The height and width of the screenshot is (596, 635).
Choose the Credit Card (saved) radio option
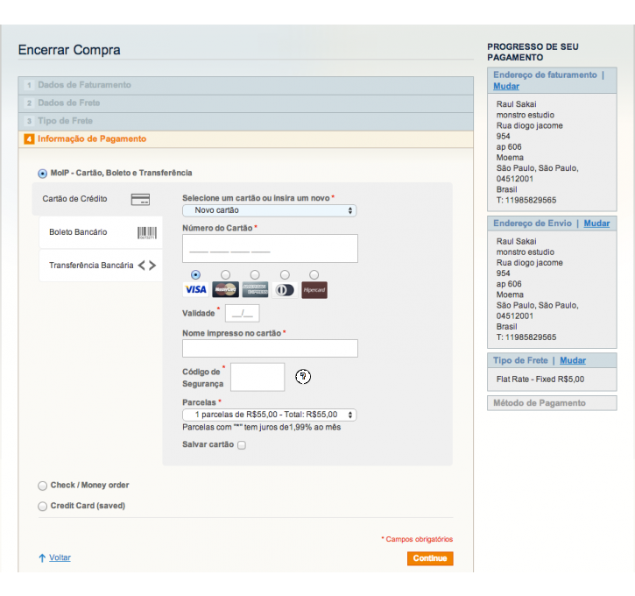[x=43, y=507]
